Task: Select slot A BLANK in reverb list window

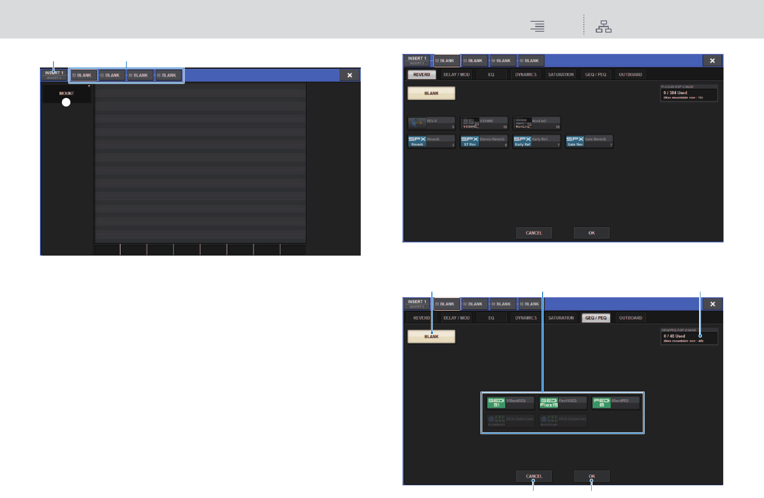Action: (x=447, y=61)
